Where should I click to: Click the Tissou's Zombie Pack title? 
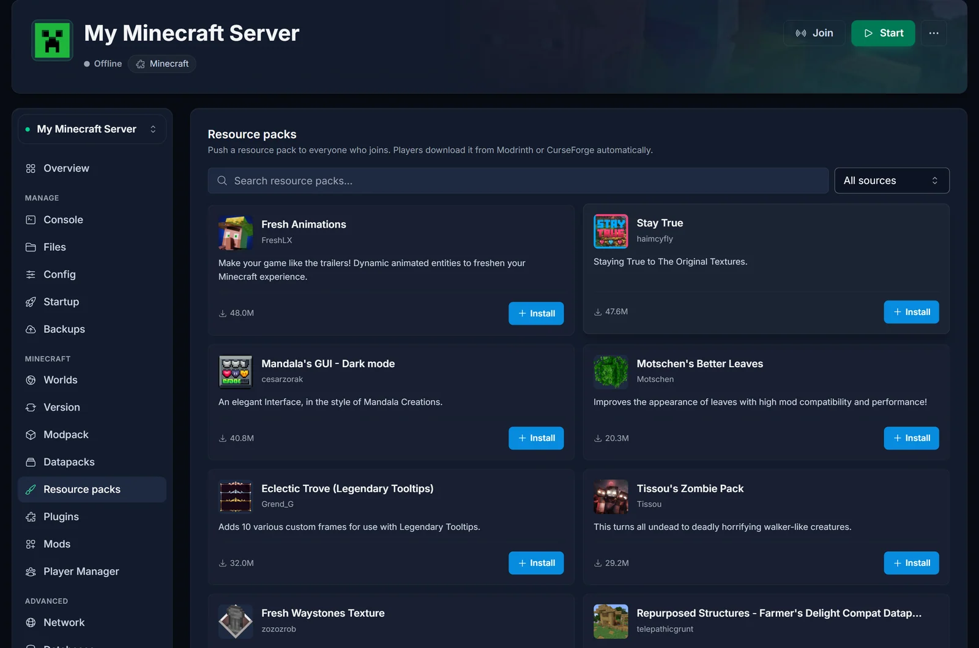690,488
